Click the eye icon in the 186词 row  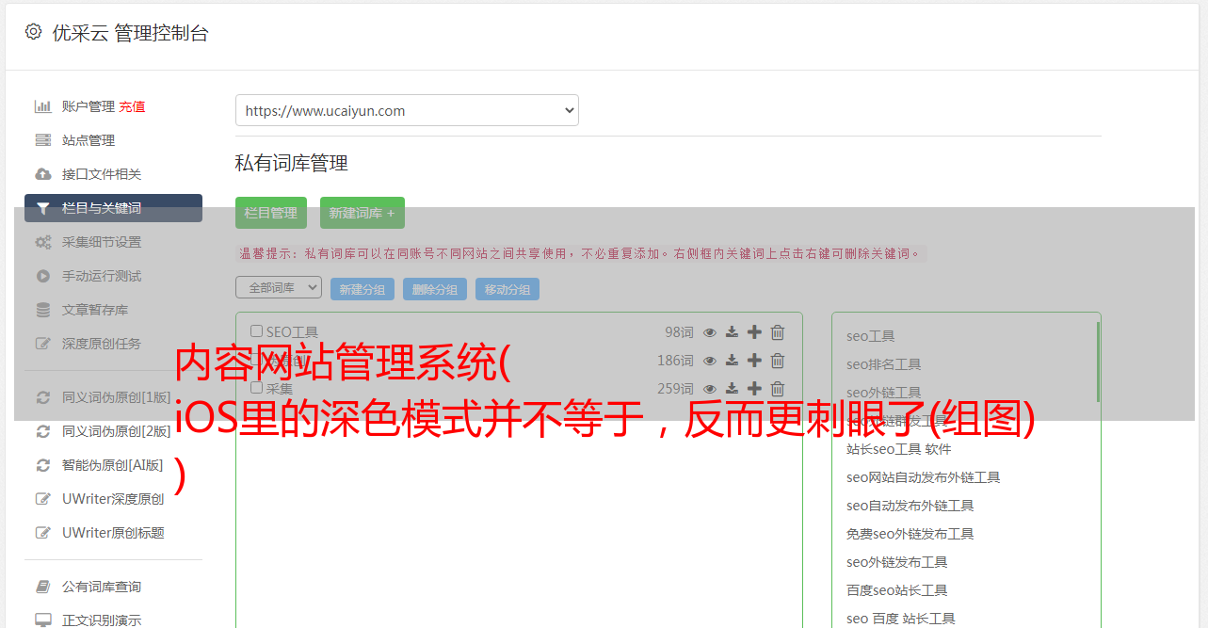pyautogui.click(x=710, y=361)
